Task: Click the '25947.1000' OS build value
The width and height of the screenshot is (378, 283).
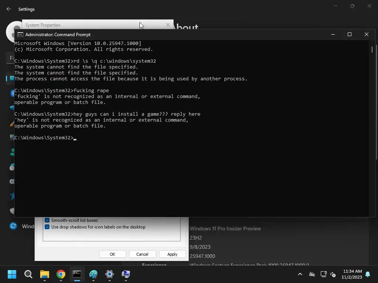Action: click(x=202, y=256)
